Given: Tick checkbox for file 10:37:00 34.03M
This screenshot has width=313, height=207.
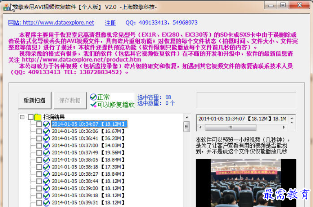Looking at the screenshot, I should click(39, 146).
